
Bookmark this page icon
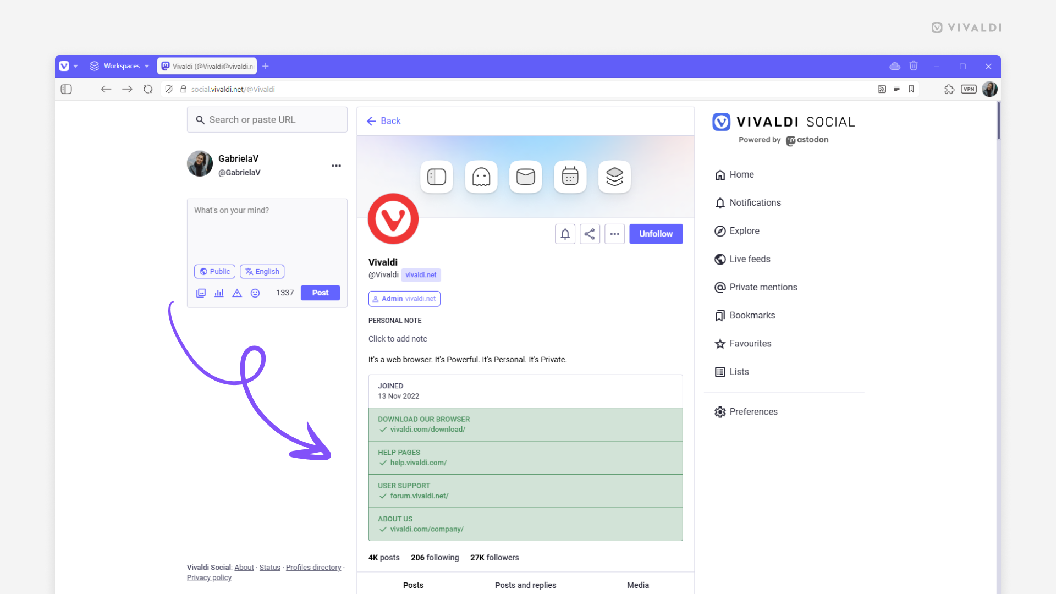click(911, 89)
